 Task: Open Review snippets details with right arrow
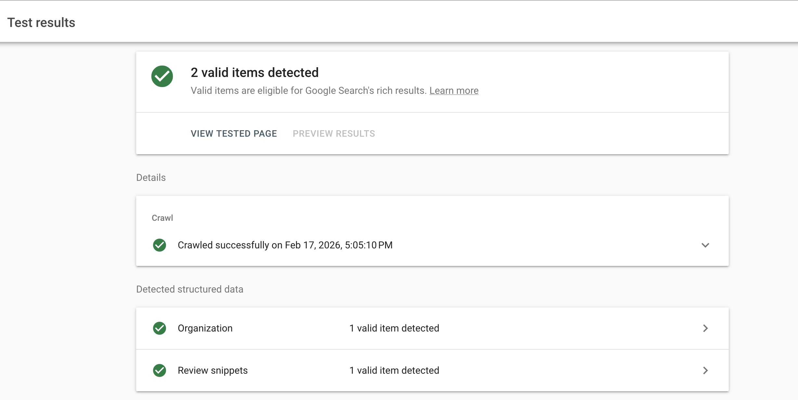tap(705, 370)
